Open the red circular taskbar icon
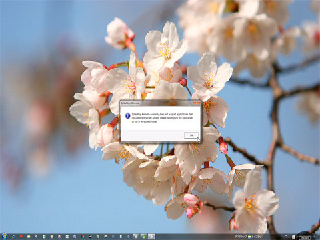Viewport: 320px width, 240px height. tap(21, 237)
